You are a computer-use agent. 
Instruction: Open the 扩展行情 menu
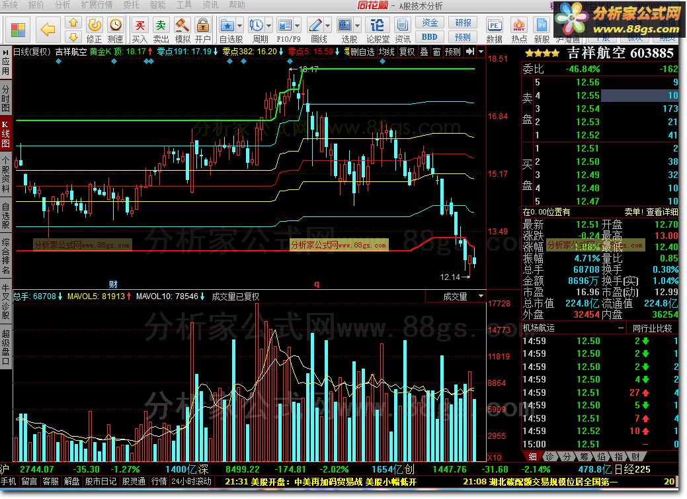(97, 5)
